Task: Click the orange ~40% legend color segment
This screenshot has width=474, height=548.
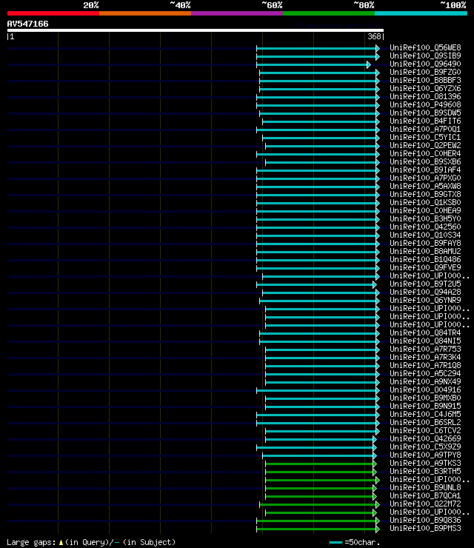Action: 145,13
